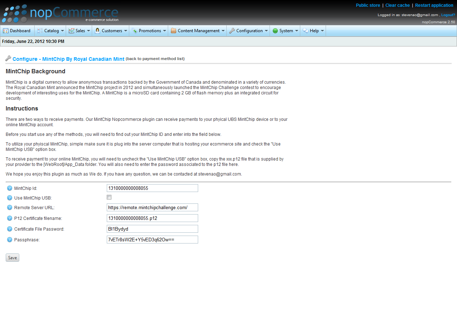Click help icon next to Passphrase

[10, 240]
